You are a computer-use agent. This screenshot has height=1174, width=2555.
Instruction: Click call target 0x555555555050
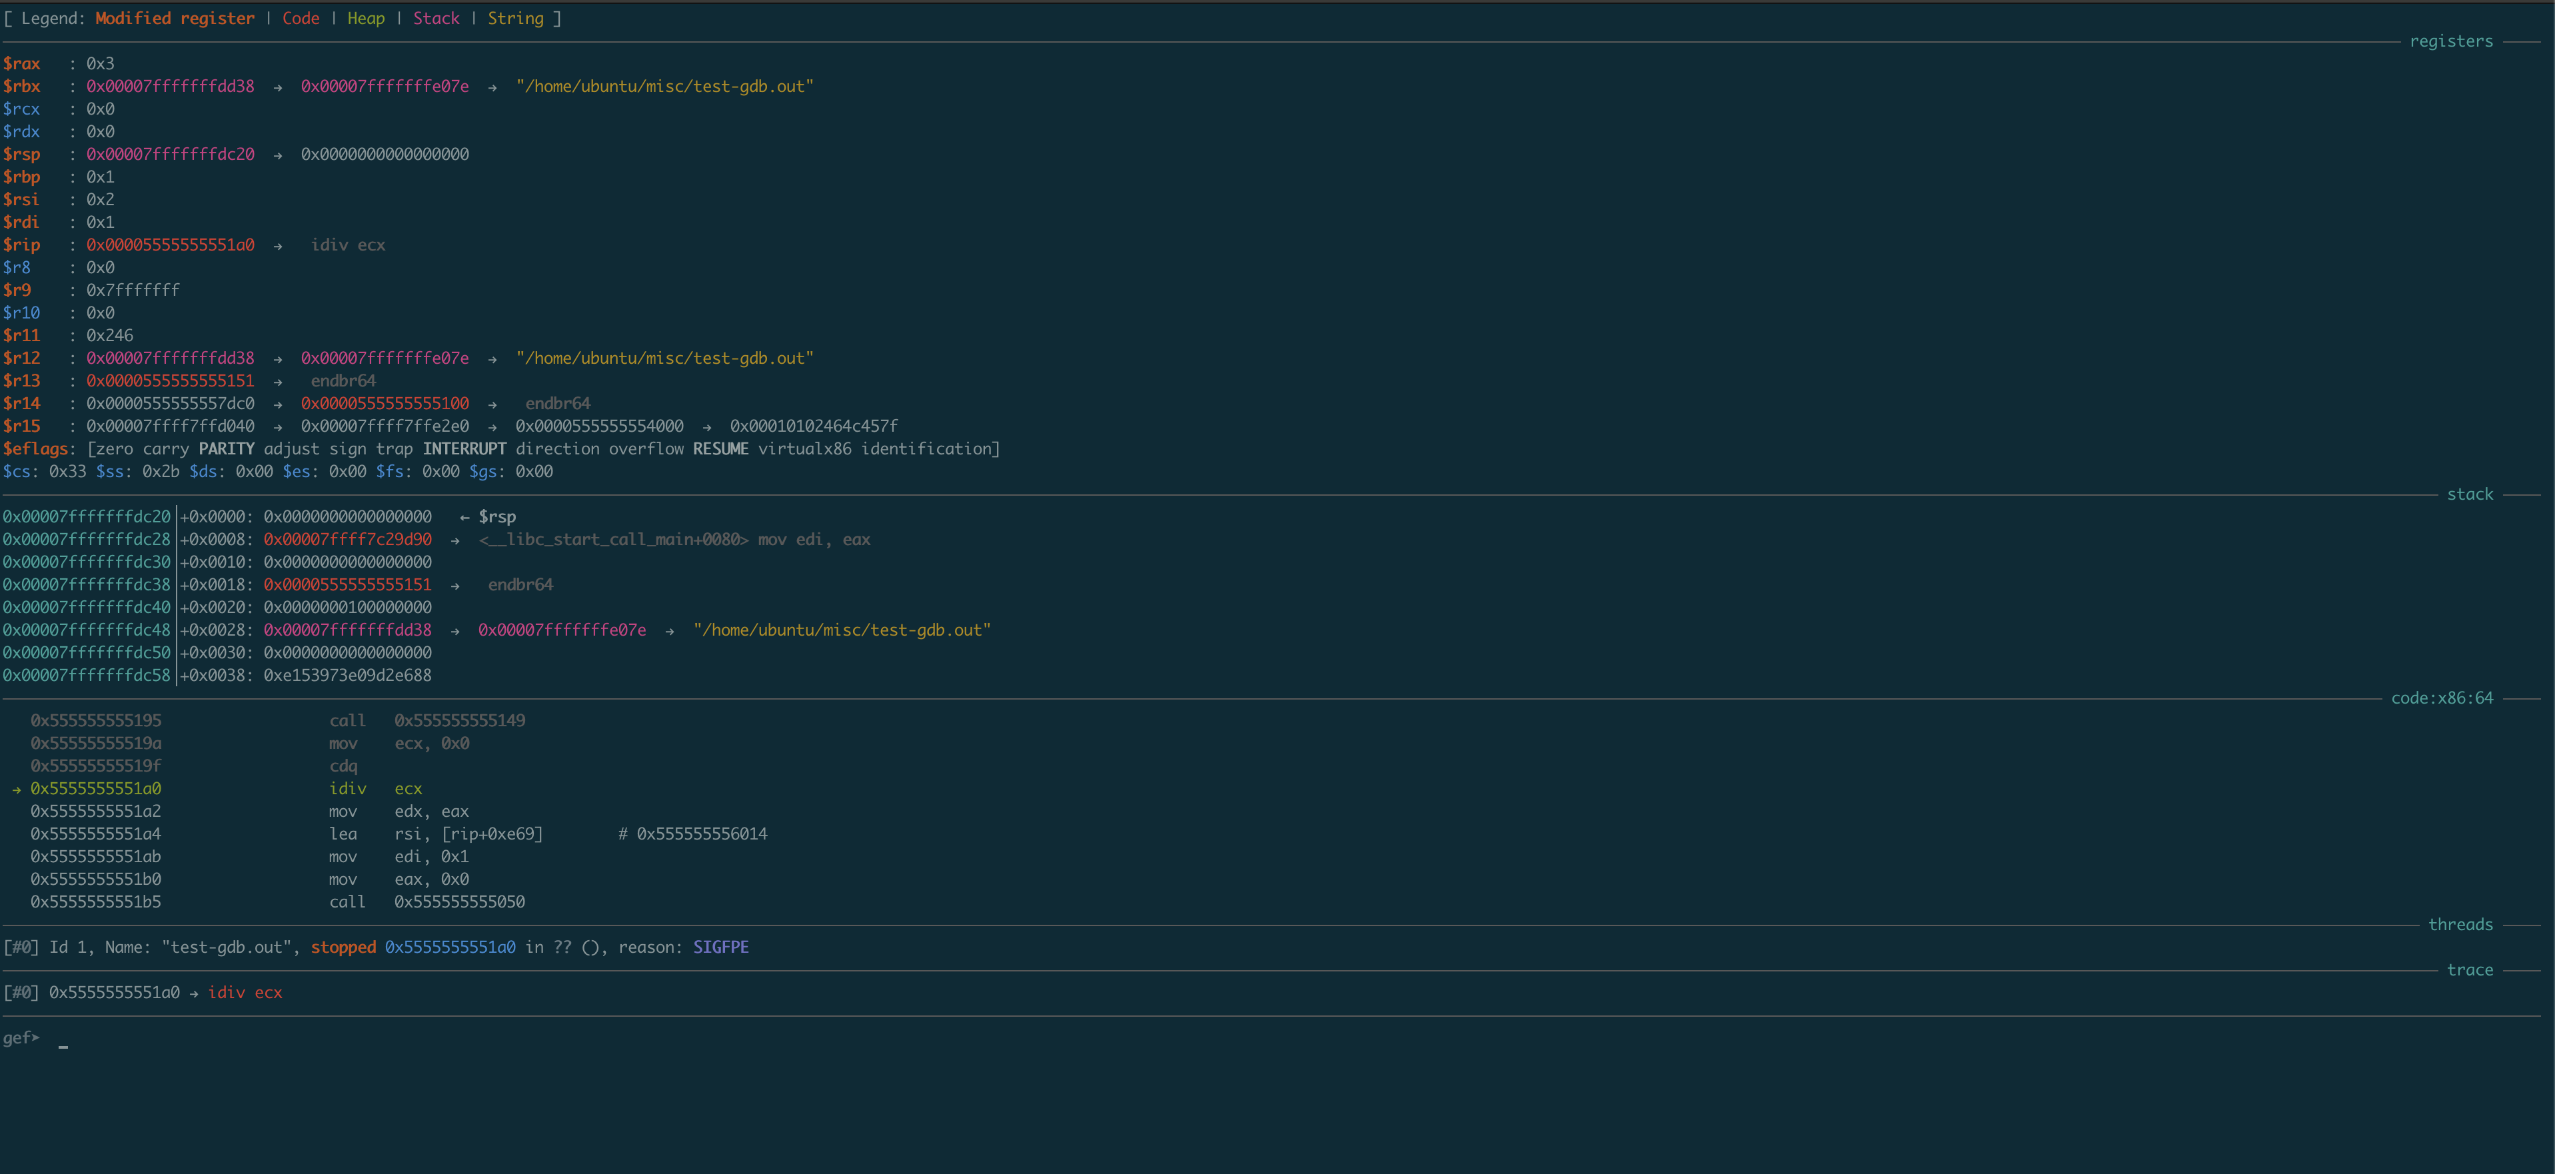tap(460, 902)
